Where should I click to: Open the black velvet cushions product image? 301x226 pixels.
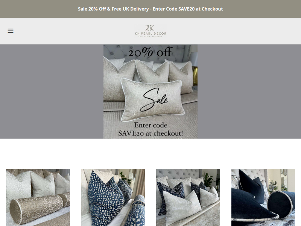[263, 197]
